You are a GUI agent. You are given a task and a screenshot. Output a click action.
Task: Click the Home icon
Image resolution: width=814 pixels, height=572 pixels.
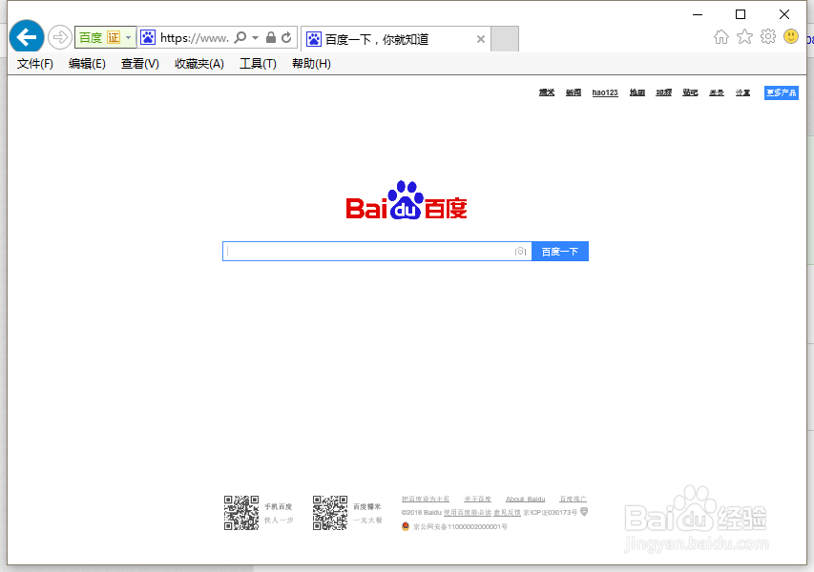point(721,37)
